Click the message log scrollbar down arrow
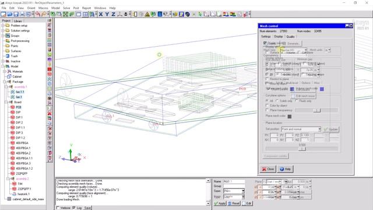This screenshot has height=210, width=373. [208, 203]
